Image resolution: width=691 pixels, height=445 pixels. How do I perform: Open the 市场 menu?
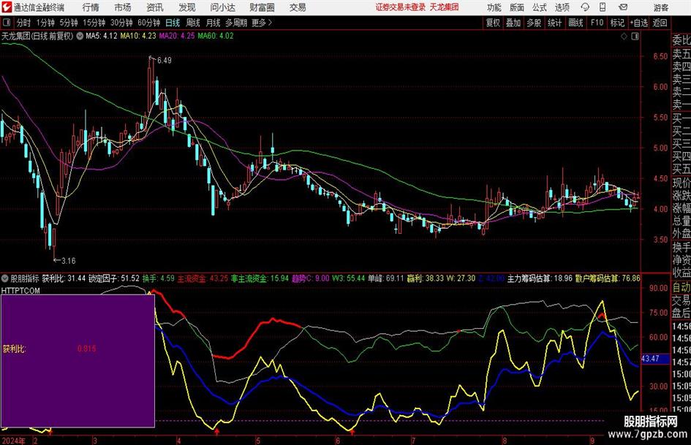click(123, 7)
